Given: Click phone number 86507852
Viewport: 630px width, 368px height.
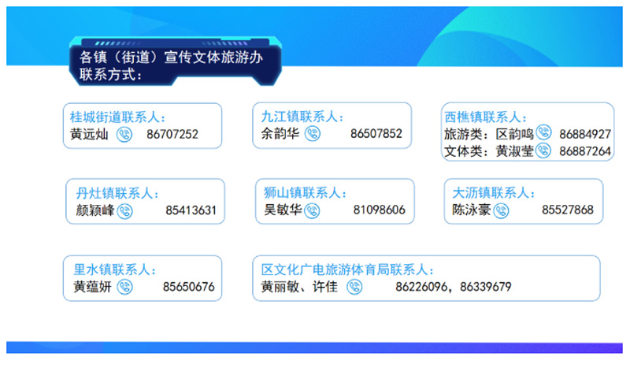Looking at the screenshot, I should pos(376,133).
